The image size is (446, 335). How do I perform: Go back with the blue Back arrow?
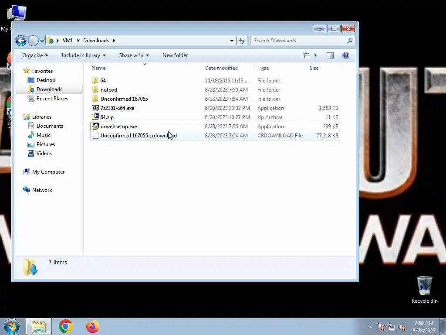[x=21, y=41]
